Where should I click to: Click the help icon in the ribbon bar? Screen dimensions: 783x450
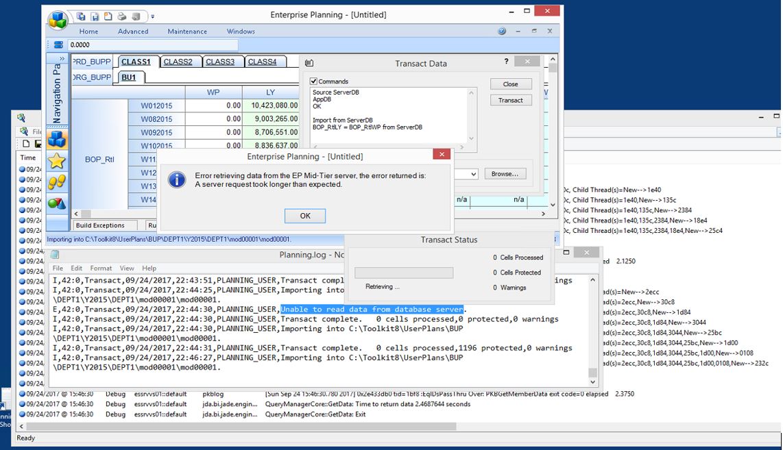click(x=502, y=31)
